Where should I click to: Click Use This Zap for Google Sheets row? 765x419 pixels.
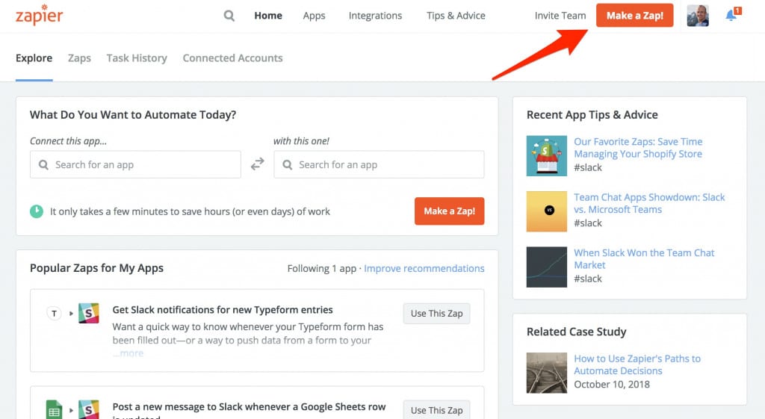tap(436, 410)
